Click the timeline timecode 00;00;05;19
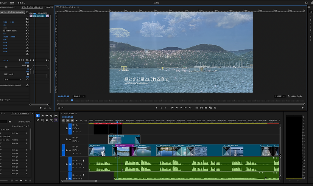The image size is (313, 186). 68,117
